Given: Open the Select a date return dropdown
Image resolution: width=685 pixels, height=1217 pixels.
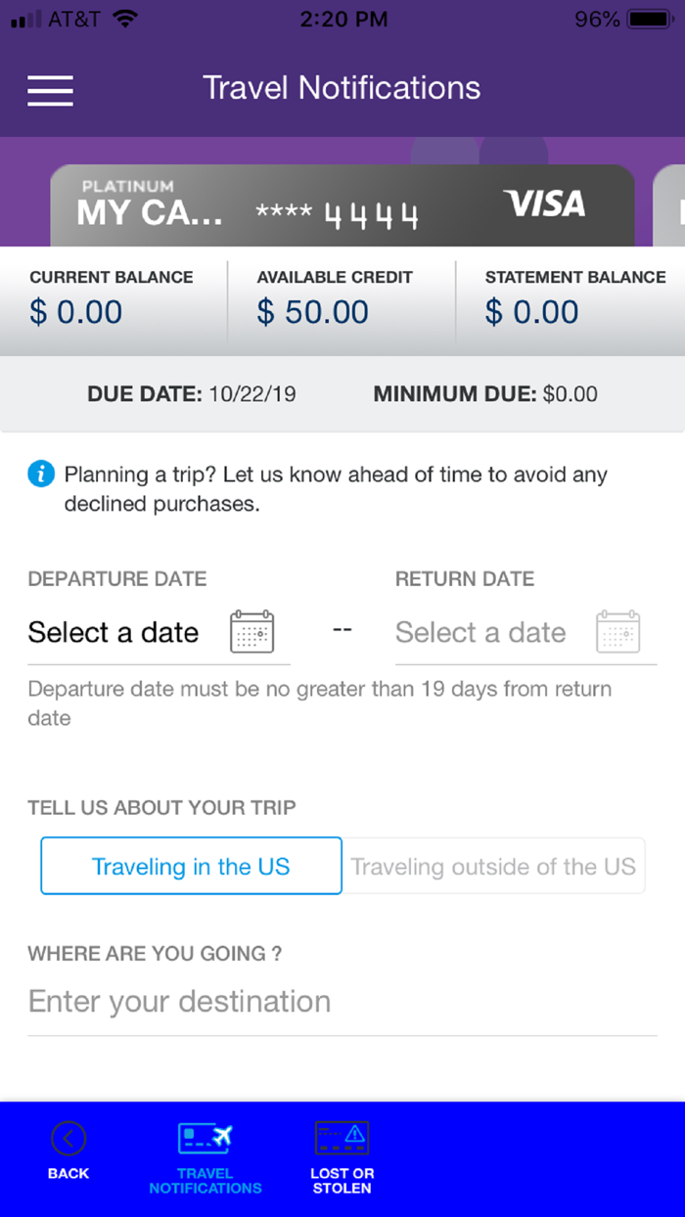Looking at the screenshot, I should (480, 632).
